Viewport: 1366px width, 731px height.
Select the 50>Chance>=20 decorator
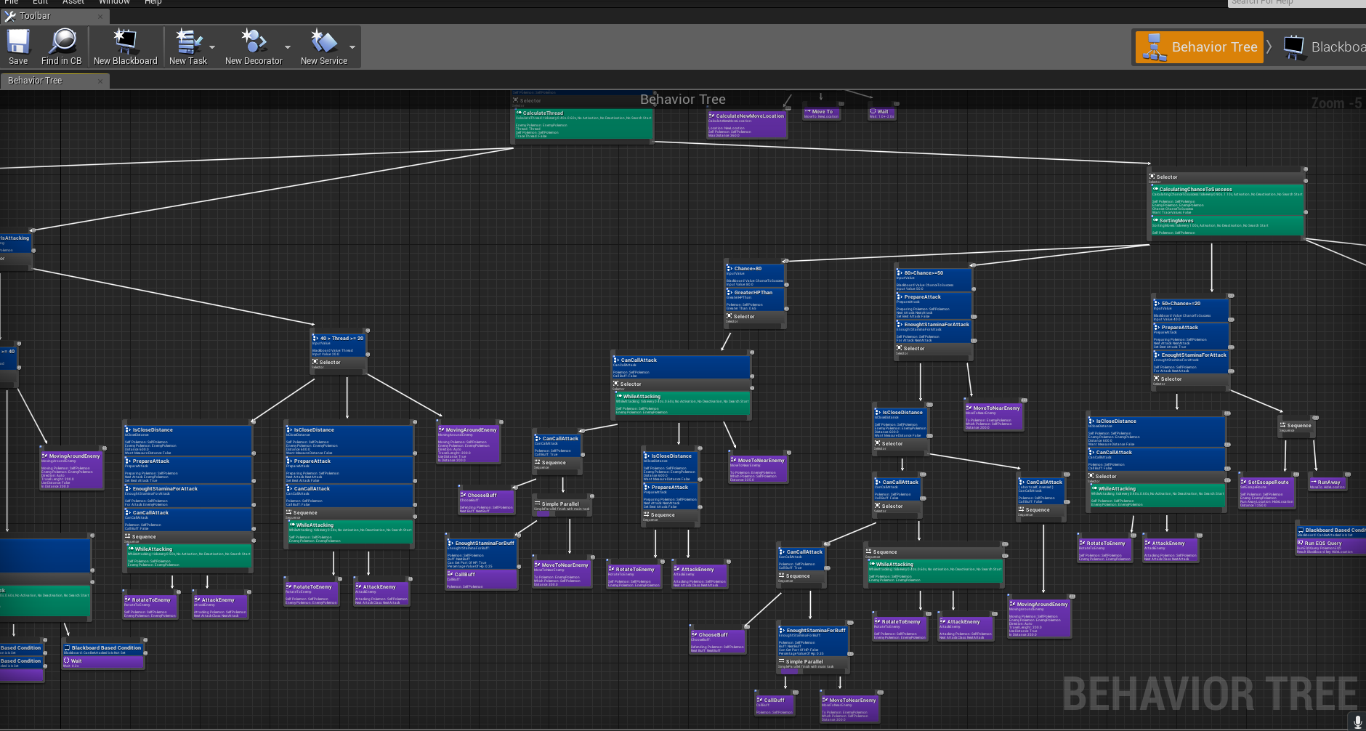1191,310
